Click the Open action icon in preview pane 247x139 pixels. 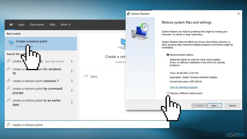[86, 76]
